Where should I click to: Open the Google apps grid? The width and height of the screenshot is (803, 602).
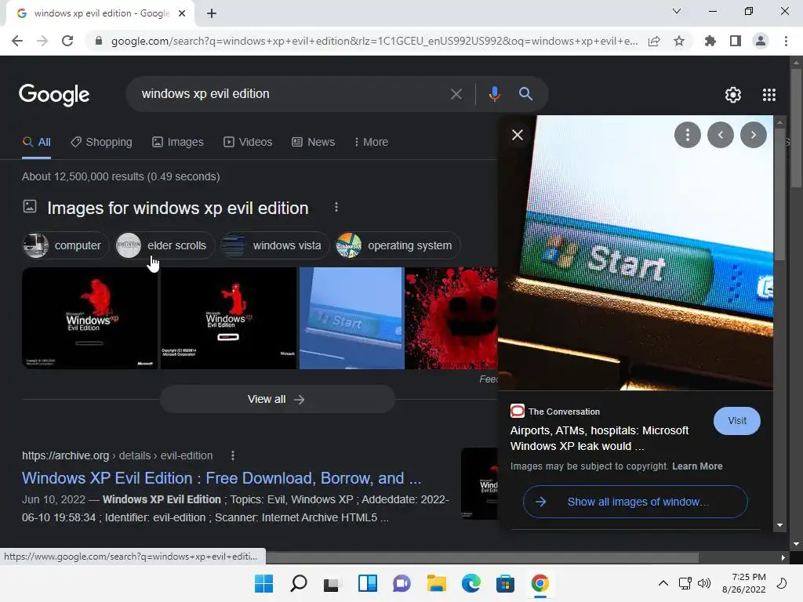(769, 95)
